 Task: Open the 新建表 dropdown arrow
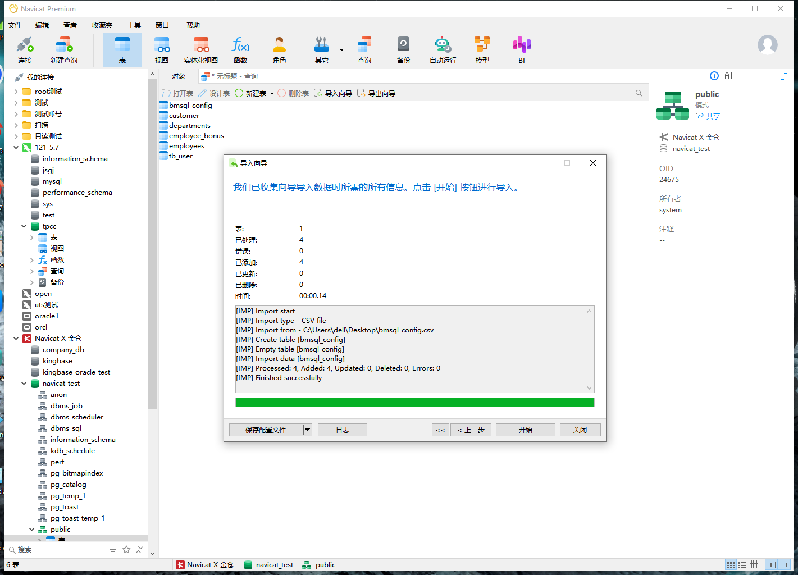click(272, 94)
